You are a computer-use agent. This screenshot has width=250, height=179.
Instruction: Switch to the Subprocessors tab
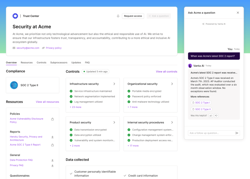pyautogui.click(x=59, y=63)
